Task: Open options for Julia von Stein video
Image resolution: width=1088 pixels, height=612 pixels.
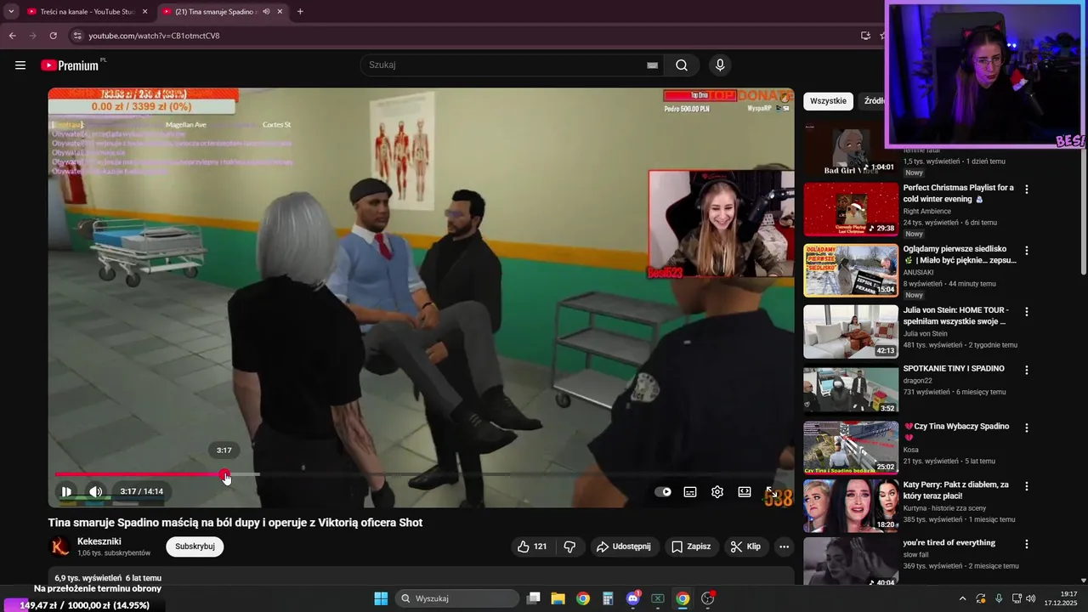Action: 1027,312
